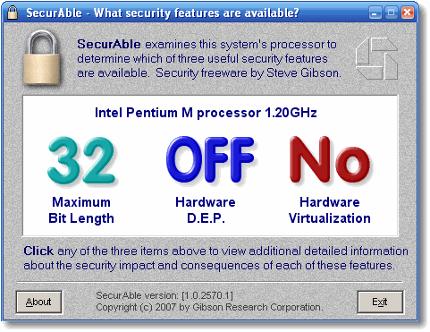Click the small padlock title bar icon
Viewport: 430px width, 332px height.
pos(13,13)
